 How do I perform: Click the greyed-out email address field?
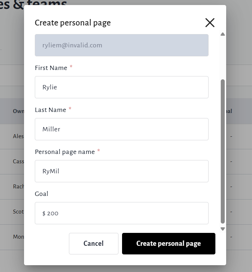[x=121, y=45]
